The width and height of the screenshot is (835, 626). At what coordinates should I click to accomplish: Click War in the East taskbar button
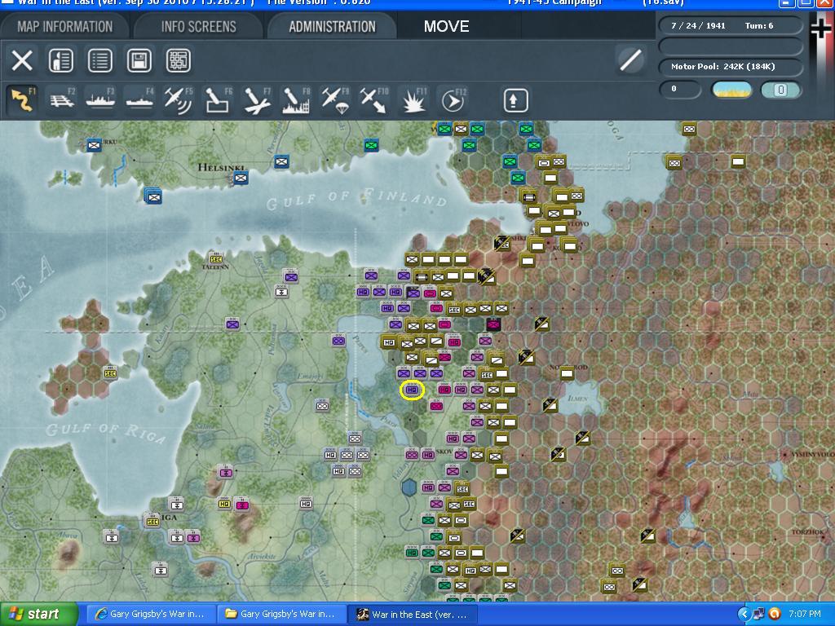click(413, 615)
